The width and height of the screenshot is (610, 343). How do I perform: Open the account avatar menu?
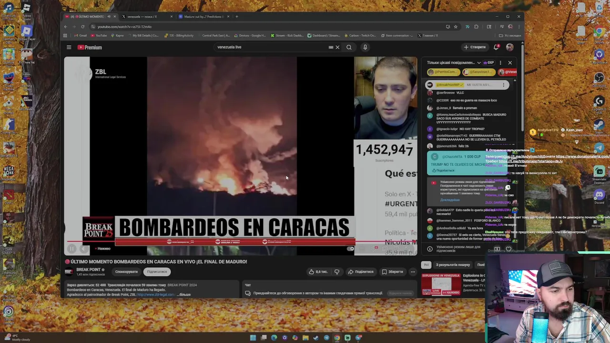[x=509, y=47]
